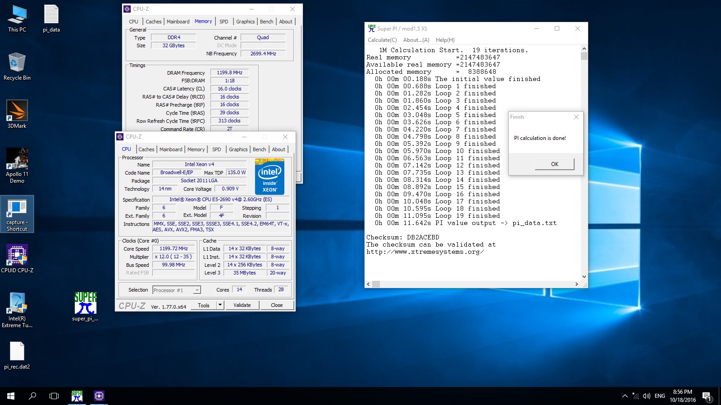Open Calculate(C) menu in Super PI

point(382,40)
